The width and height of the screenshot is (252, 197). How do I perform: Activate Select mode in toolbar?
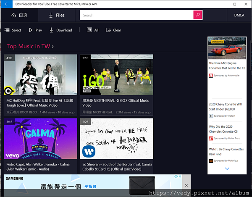(x=13, y=30)
